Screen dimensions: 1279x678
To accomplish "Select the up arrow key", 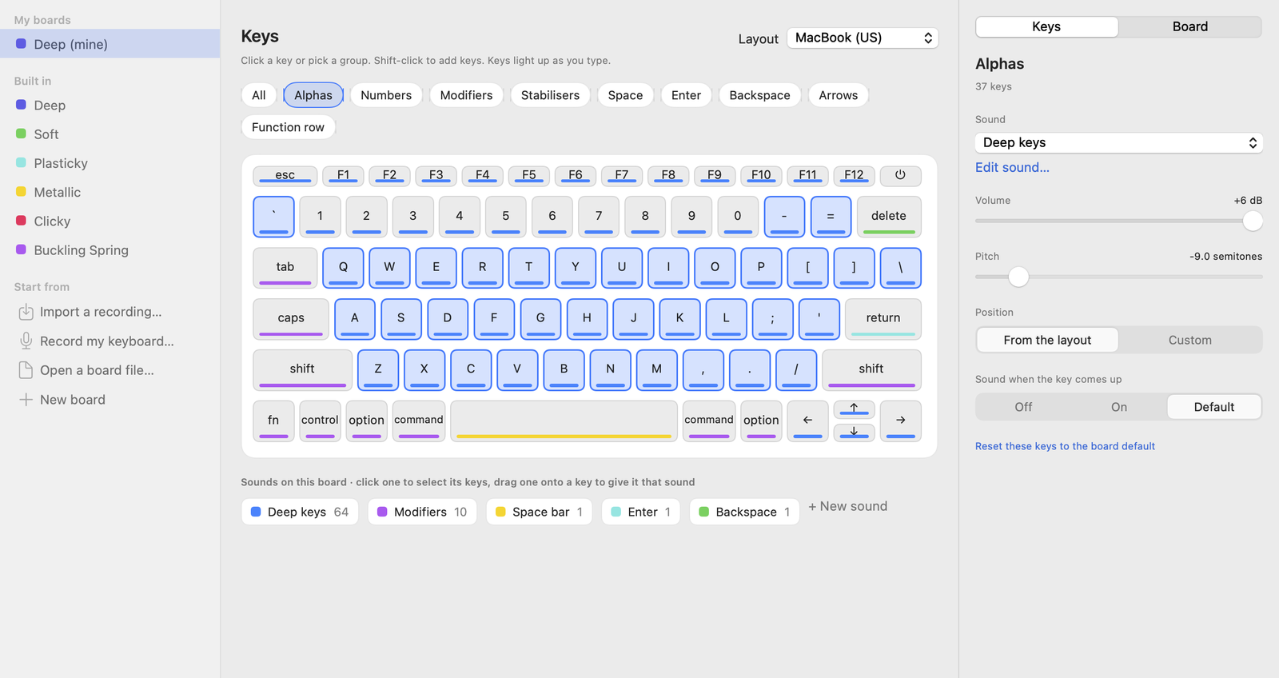I will click(854, 409).
